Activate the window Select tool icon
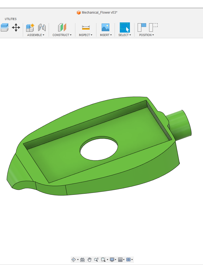This screenshot has height=265, width=203. click(125, 27)
